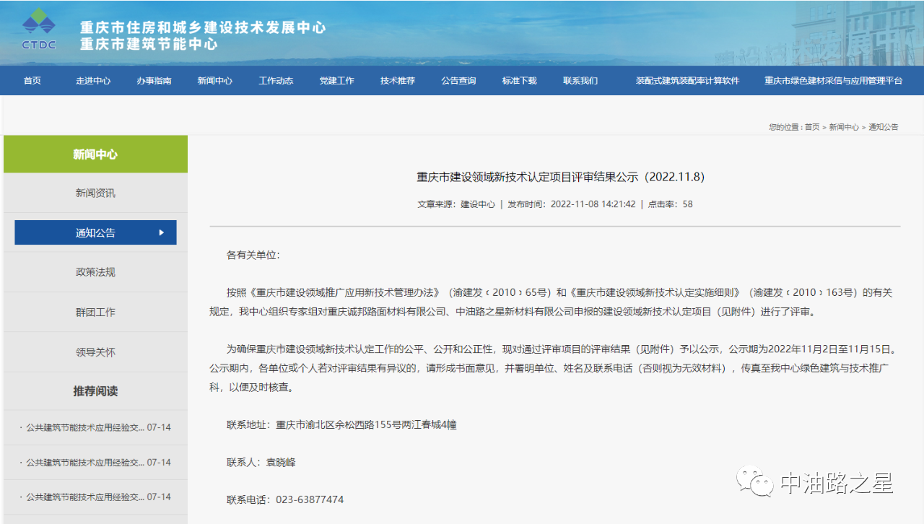The height and width of the screenshot is (524, 924).
Task: Click the phone number 023-63877474
Action: pyautogui.click(x=310, y=499)
